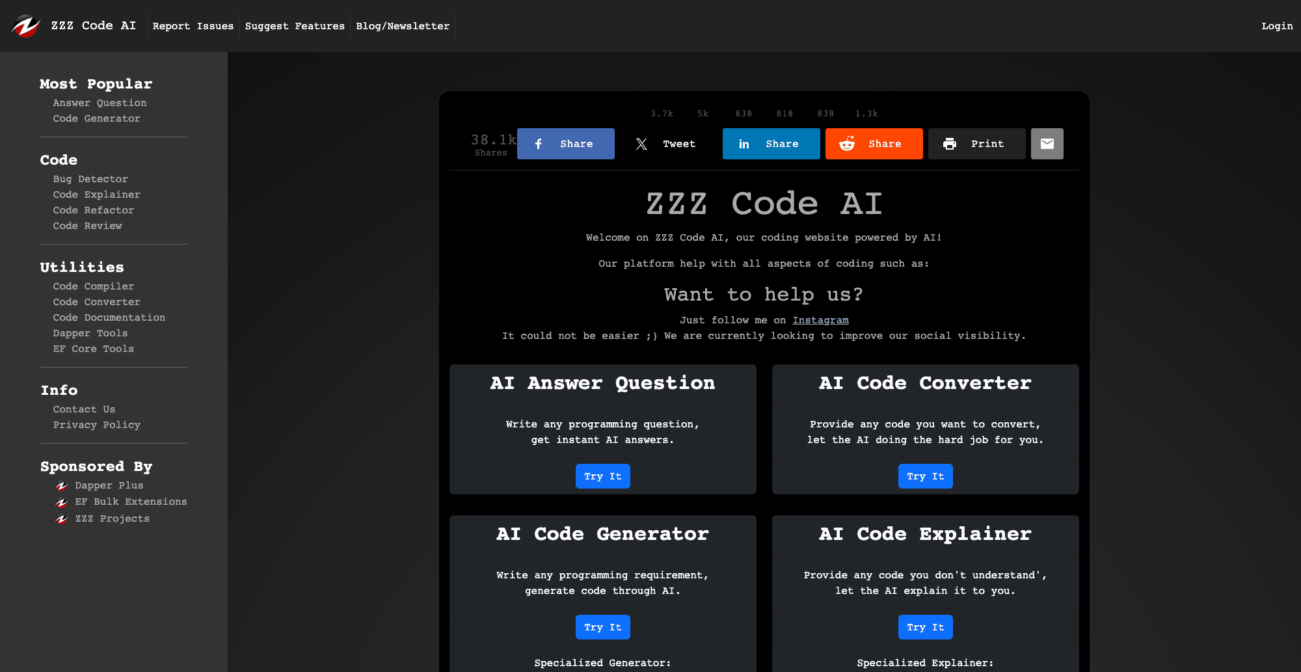Go to ZZZ Code AI home title
This screenshot has height=672, width=1301.
pyautogui.click(x=94, y=25)
